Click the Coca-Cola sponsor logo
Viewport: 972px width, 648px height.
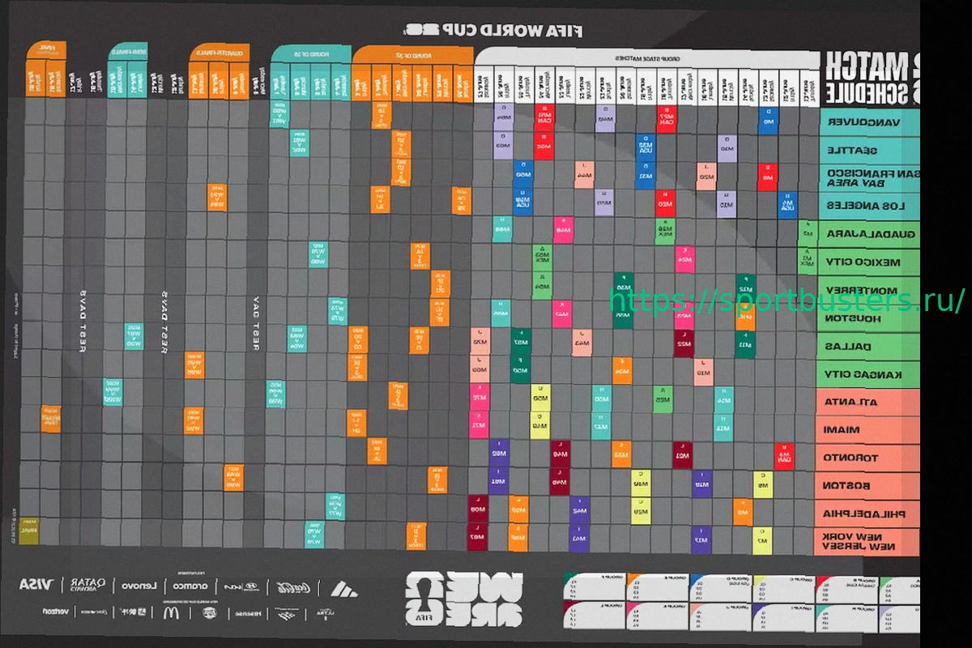pos(290,586)
